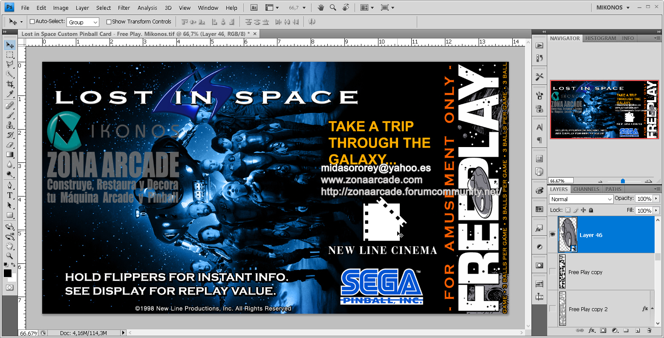Image resolution: width=664 pixels, height=338 pixels.
Task: Click the Navigator zoom slider handle
Action: [623, 181]
